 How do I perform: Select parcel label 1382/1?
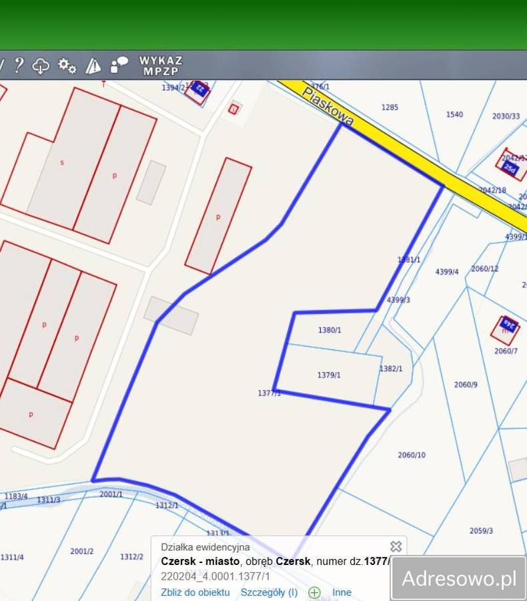(x=391, y=369)
